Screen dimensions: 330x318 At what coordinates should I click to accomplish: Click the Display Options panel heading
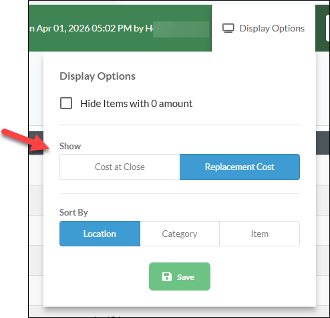98,76
